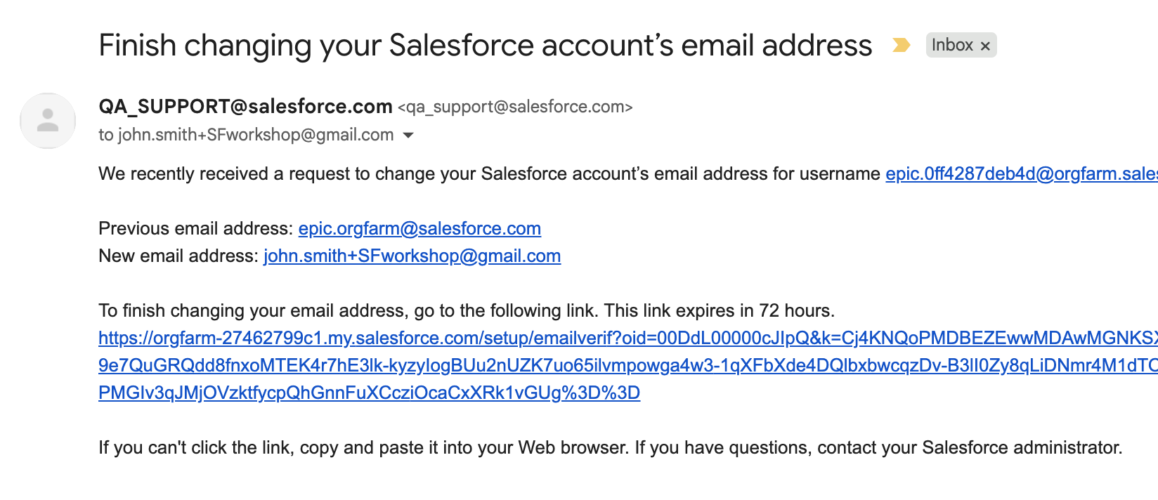
Task: Open the john.smith+SFworkshop new email link
Action: [x=412, y=256]
